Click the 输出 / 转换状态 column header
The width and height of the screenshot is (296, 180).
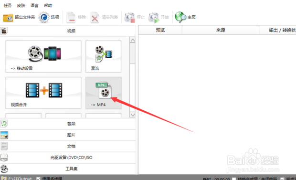point(277,30)
